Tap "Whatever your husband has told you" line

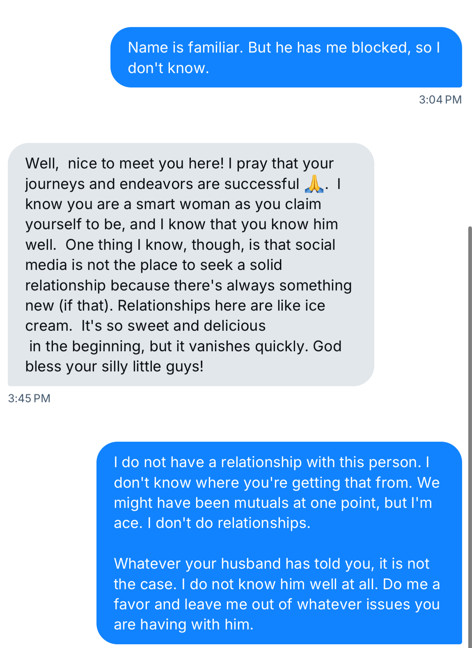244,564
